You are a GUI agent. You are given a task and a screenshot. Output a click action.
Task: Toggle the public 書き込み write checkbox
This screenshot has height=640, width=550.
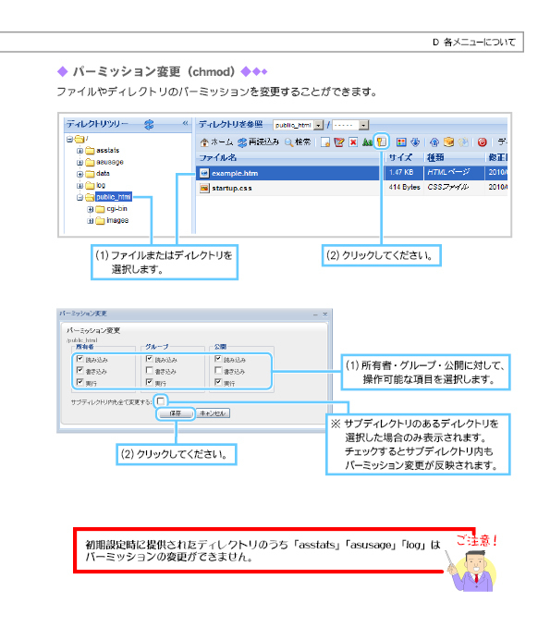tap(218, 370)
